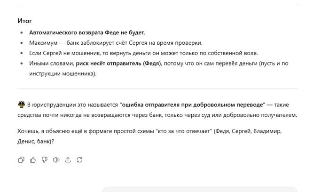The height and width of the screenshot is (192, 329).
Task: Play the response with Read aloud icon
Action: click(56, 160)
